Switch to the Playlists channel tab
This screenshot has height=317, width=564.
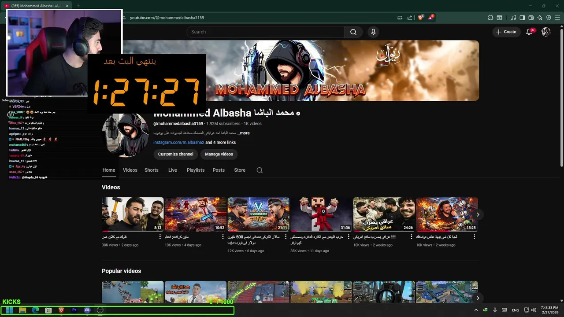(196, 170)
